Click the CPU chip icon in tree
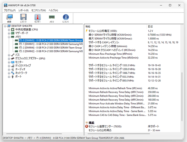 click(x=13, y=30)
